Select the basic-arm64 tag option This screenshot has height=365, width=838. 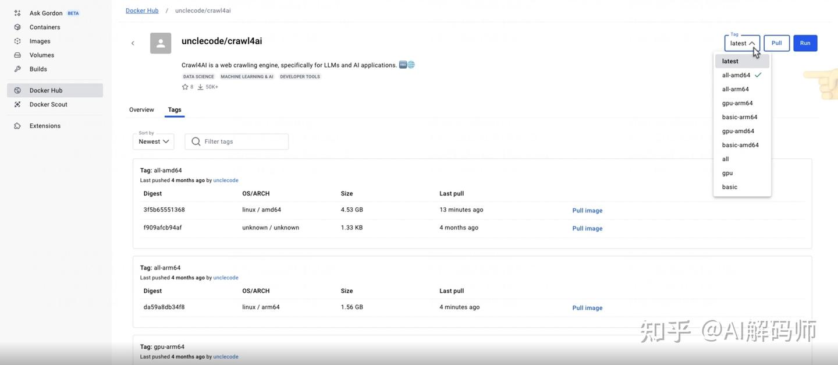coord(742,117)
